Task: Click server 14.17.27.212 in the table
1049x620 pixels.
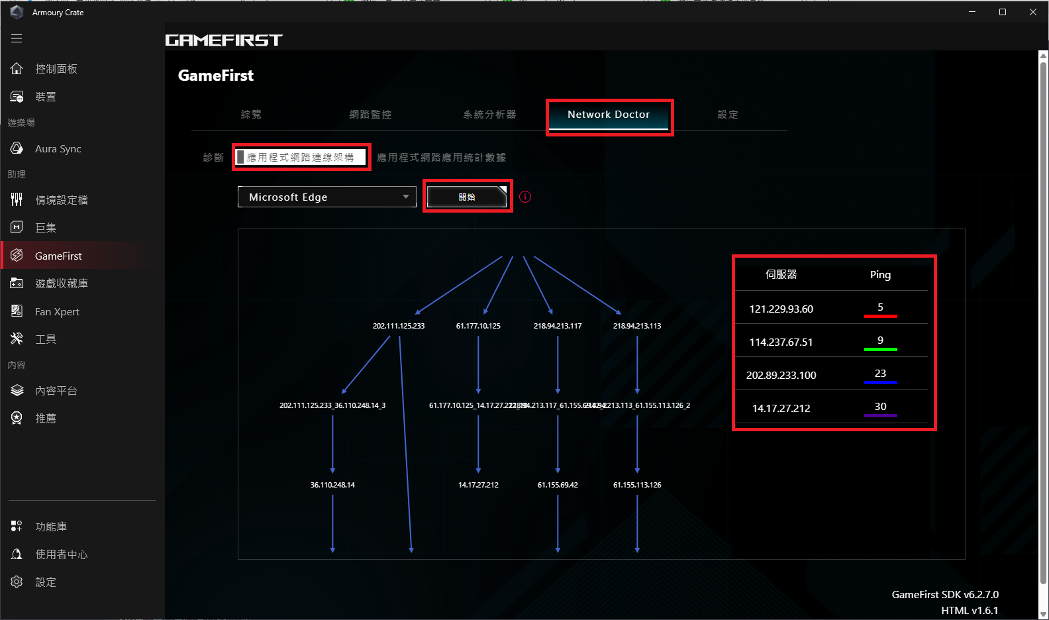Action: click(781, 408)
